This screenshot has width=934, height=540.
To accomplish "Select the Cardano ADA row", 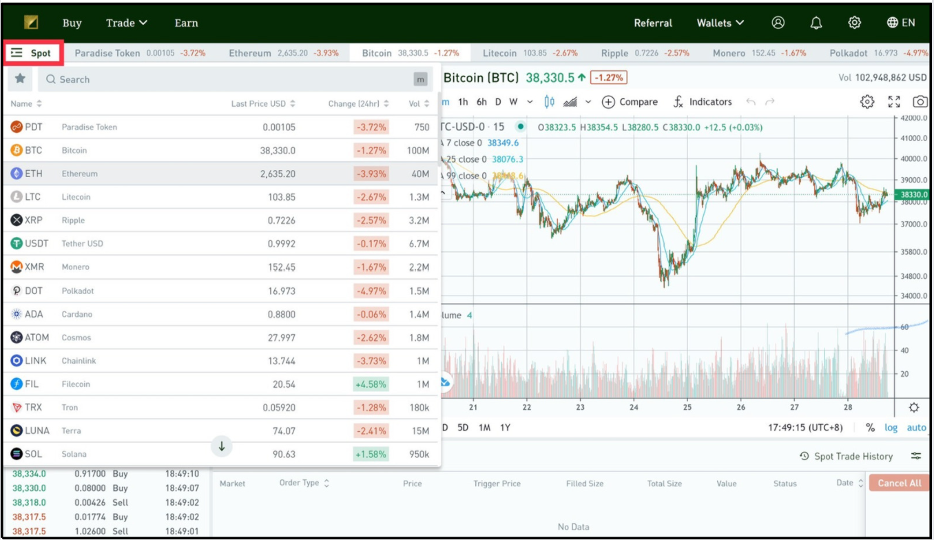I will 220,314.
